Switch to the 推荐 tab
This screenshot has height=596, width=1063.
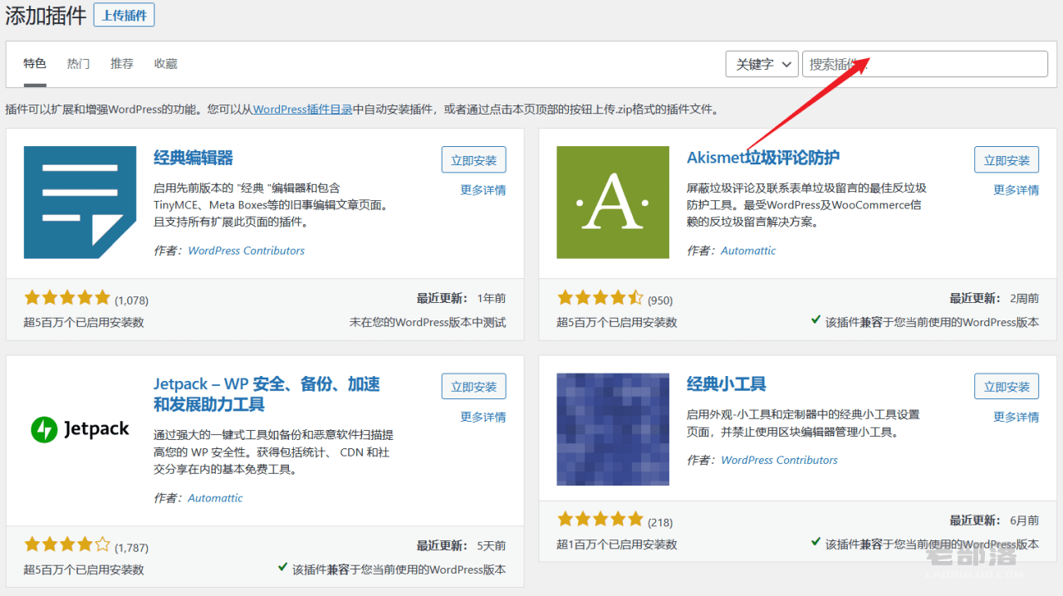[122, 64]
